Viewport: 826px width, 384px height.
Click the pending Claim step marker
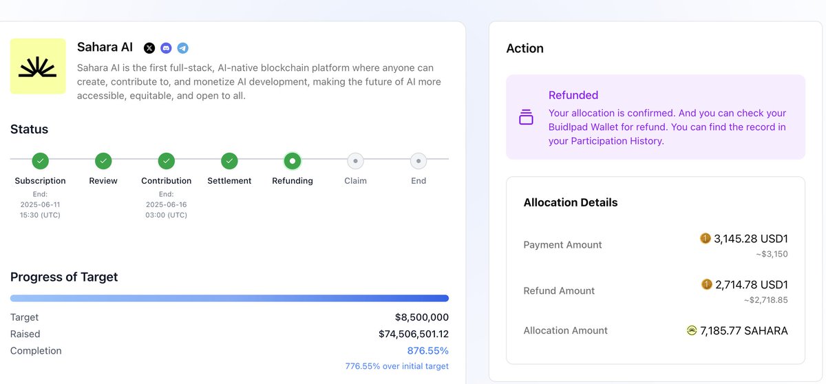pyautogui.click(x=355, y=161)
